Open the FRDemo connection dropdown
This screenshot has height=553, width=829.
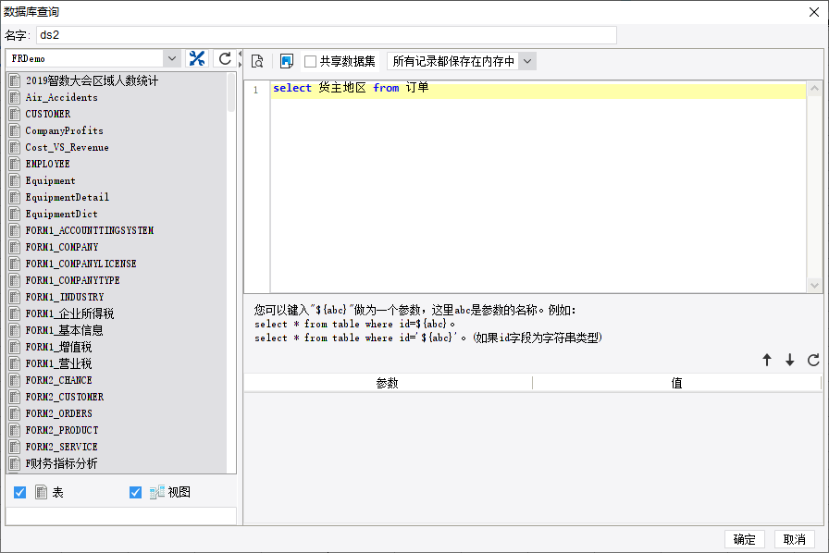(172, 58)
